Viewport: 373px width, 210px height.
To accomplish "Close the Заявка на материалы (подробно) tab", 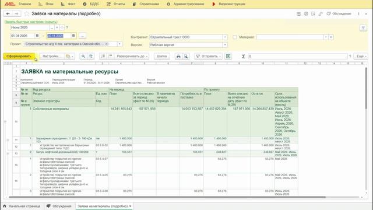I will tap(130, 206).
